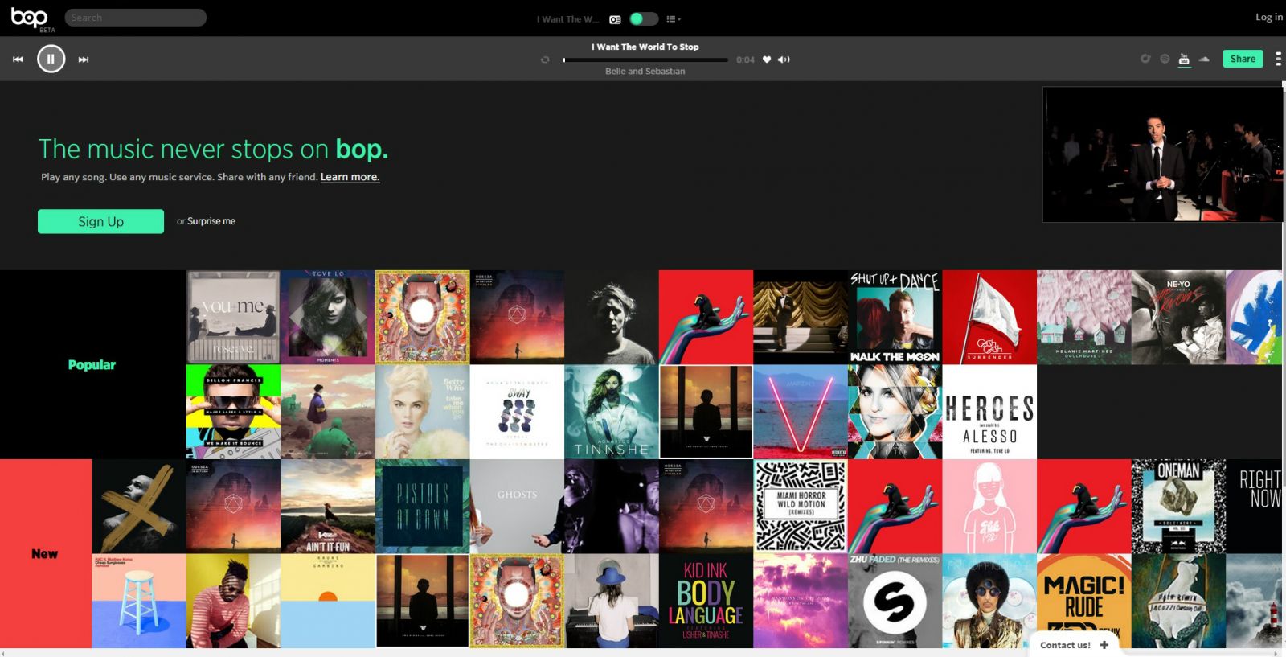
Task: Play the Tove Lo album cover
Action: [328, 317]
